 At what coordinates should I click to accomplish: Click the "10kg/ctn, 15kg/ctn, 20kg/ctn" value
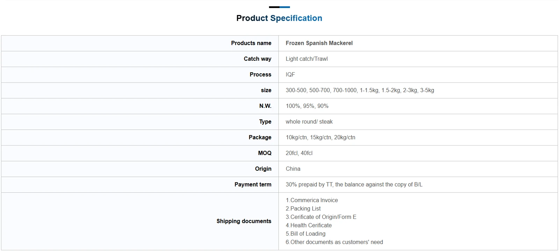tap(320, 137)
